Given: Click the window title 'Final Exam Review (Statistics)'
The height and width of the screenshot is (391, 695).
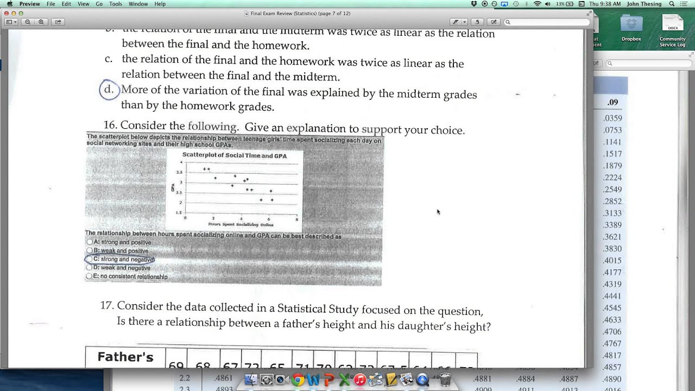Looking at the screenshot, I should [300, 13].
